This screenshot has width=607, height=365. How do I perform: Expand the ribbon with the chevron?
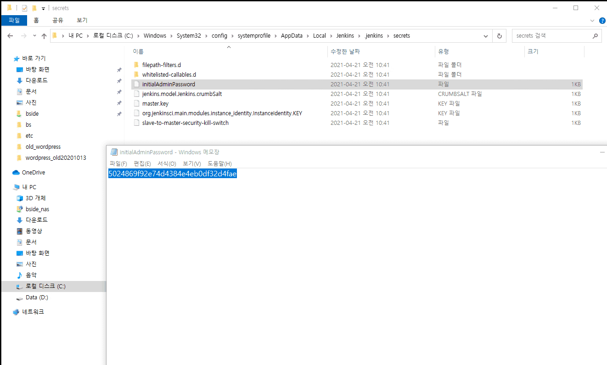tap(592, 21)
